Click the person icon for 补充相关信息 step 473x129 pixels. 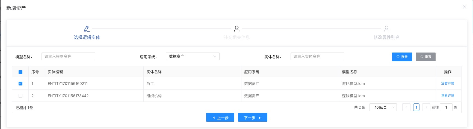tap(237, 29)
